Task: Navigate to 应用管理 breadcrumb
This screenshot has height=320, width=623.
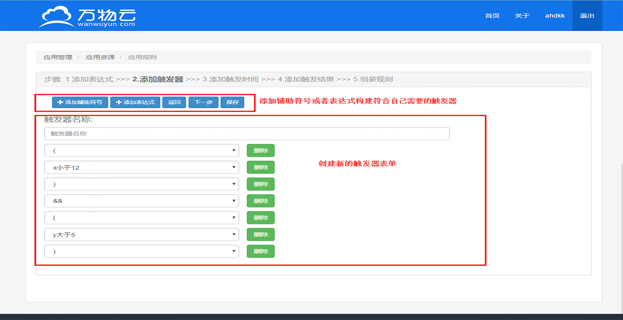Action: (58, 57)
